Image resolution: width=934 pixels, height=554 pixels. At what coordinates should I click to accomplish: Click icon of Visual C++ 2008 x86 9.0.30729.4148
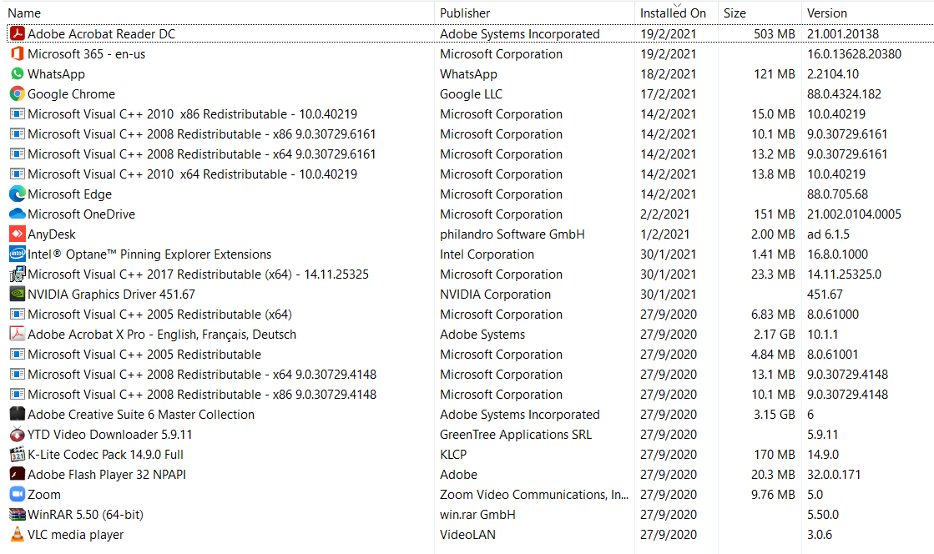pos(18,395)
